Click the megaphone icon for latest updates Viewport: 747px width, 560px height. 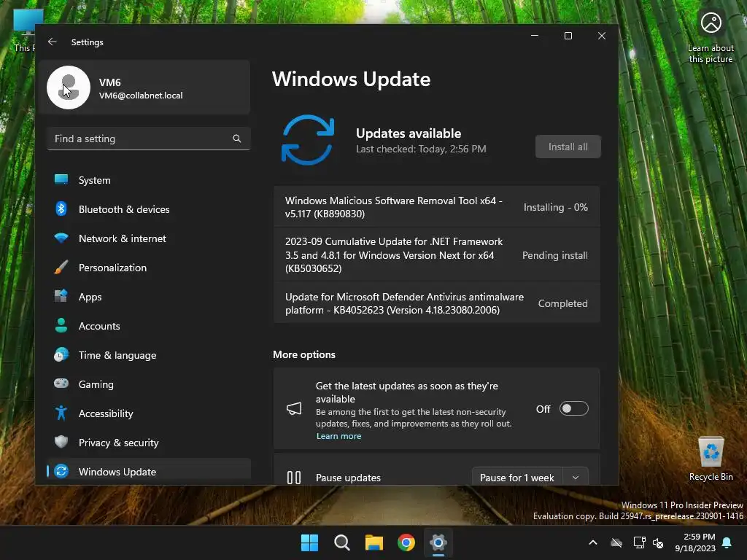pos(294,408)
